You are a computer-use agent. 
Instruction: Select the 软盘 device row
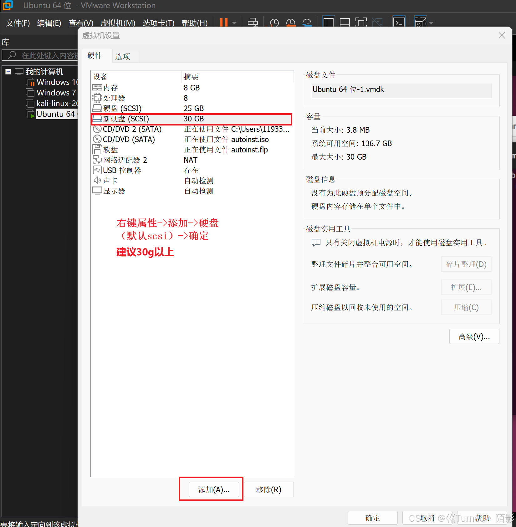pyautogui.click(x=192, y=150)
